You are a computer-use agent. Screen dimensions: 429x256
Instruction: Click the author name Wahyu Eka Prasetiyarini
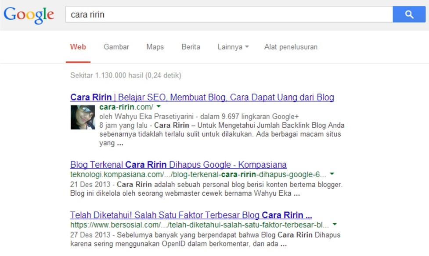(154, 117)
